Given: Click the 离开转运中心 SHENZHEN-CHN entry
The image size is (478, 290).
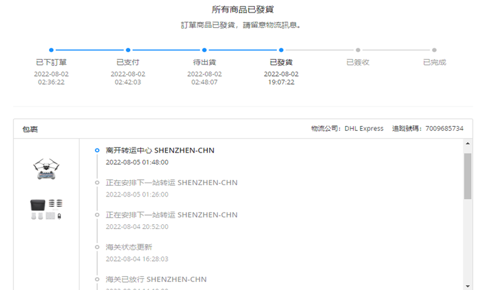Looking at the screenshot, I should pos(160,151).
